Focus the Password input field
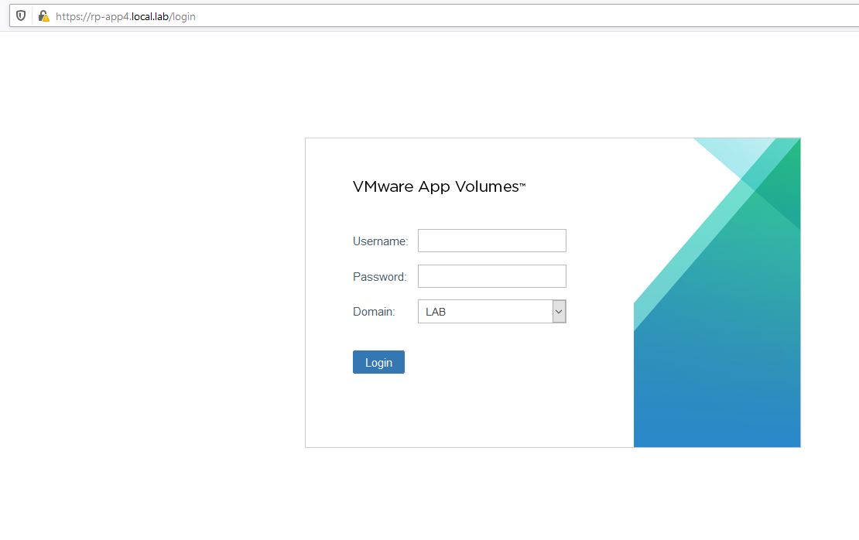 (x=492, y=276)
